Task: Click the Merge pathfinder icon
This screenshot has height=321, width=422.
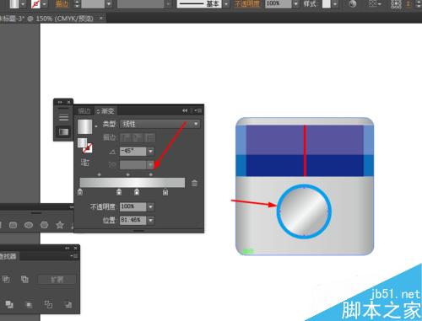Action: click(9, 304)
